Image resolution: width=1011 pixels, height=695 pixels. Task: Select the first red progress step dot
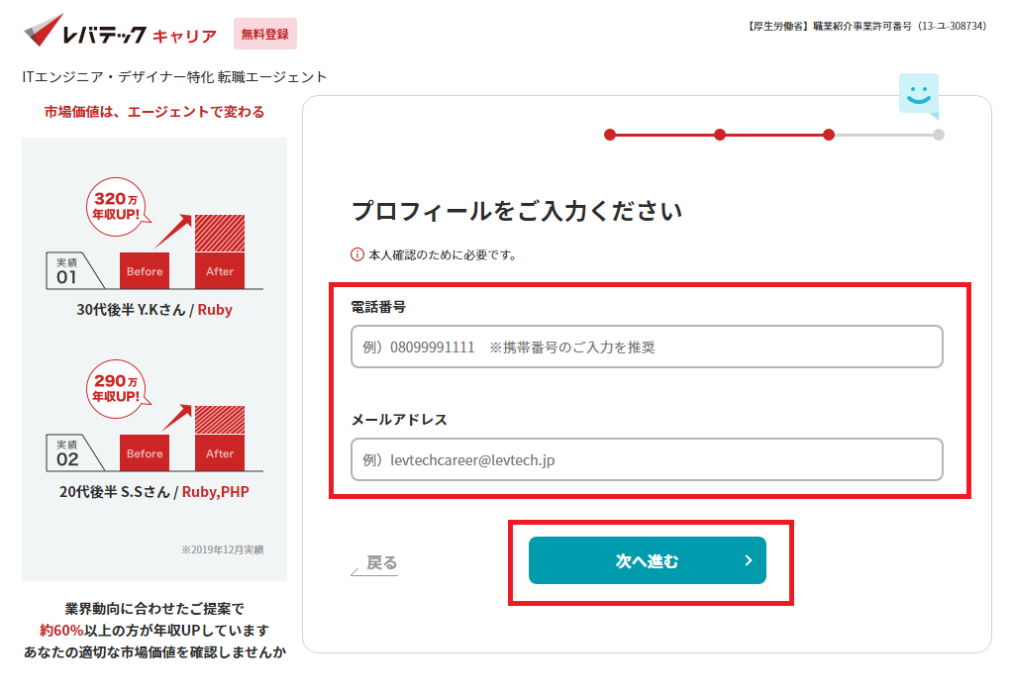610,135
